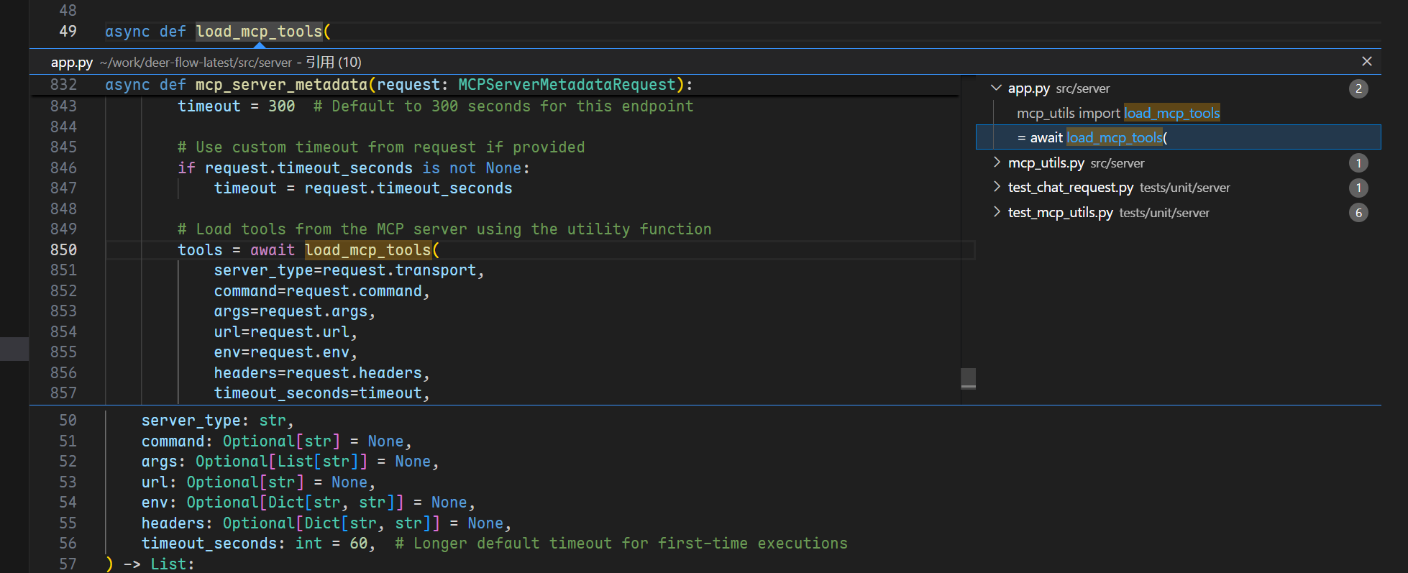Screen dimensions: 1408x573
Task: Click MCPServerMetadataRequest type on line 832
Action: (x=567, y=85)
